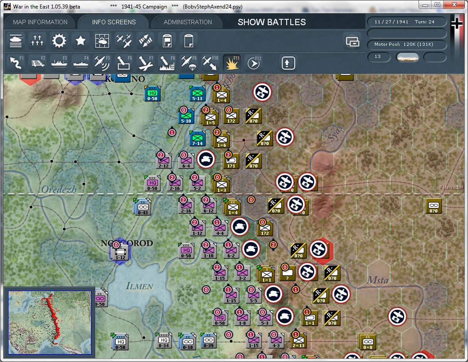This screenshot has height=362, width=468.
Task: Select the F8 bomb city mode
Action: [x=167, y=62]
